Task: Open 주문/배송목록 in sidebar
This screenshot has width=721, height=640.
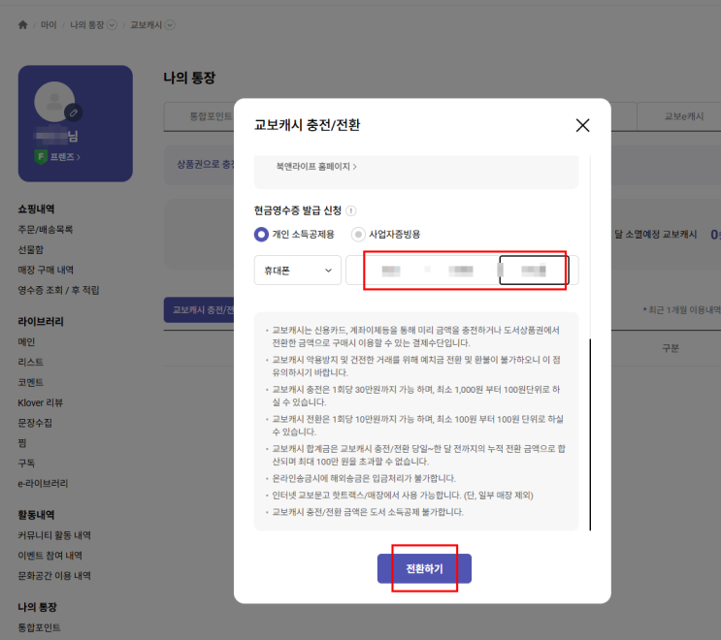Action: (45, 229)
